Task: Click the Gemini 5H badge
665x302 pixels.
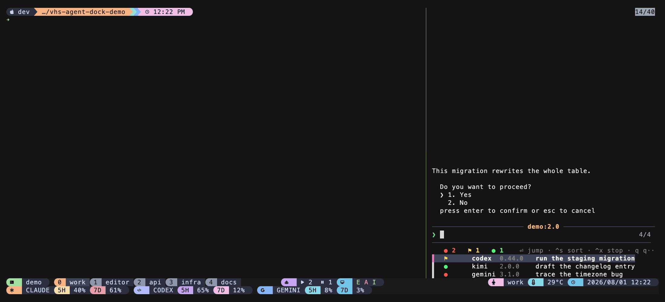Action: click(313, 290)
